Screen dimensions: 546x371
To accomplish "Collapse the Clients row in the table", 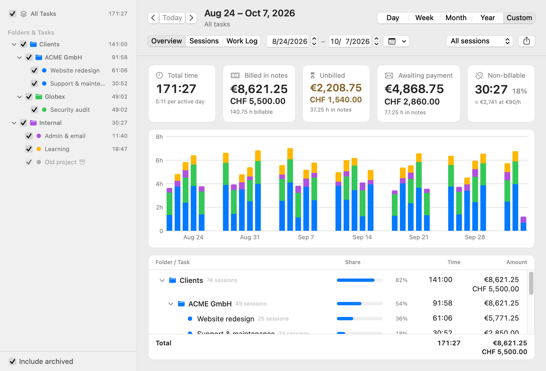I will coord(162,280).
